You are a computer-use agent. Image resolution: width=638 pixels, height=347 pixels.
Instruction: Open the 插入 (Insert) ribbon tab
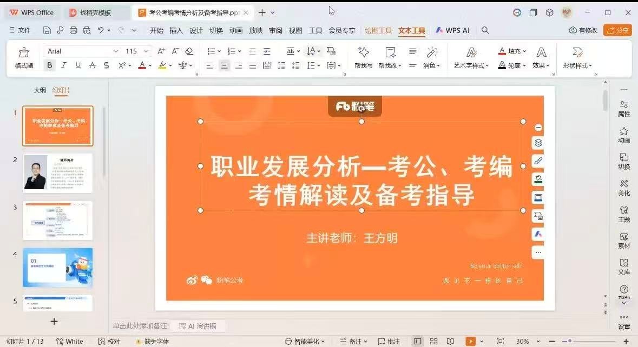pyautogui.click(x=176, y=30)
